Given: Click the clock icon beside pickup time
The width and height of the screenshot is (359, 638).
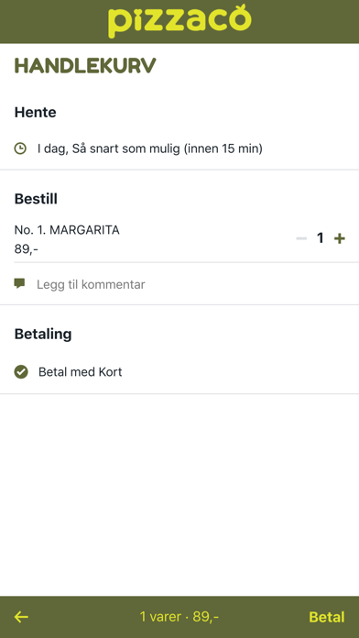Looking at the screenshot, I should (x=20, y=148).
